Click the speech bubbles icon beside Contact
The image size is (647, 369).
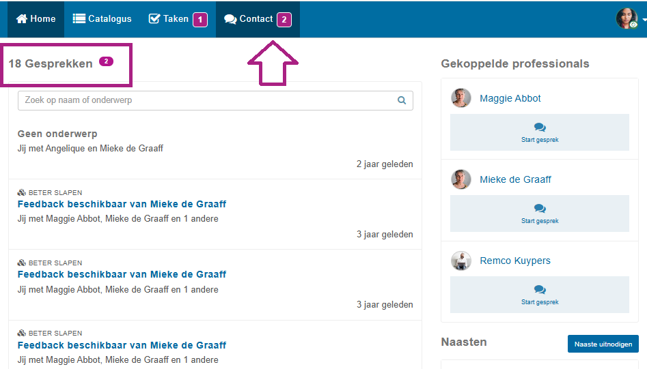click(230, 19)
